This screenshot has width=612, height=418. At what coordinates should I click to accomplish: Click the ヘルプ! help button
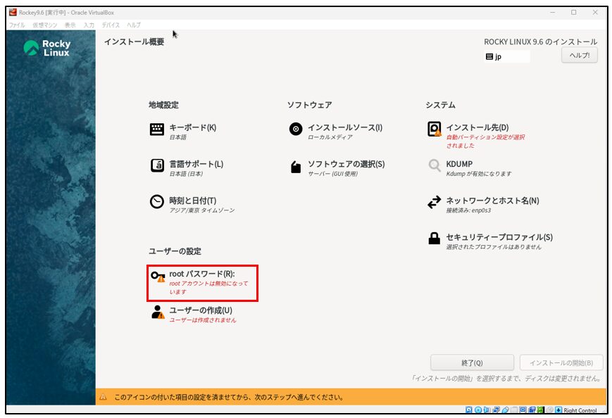pos(579,56)
